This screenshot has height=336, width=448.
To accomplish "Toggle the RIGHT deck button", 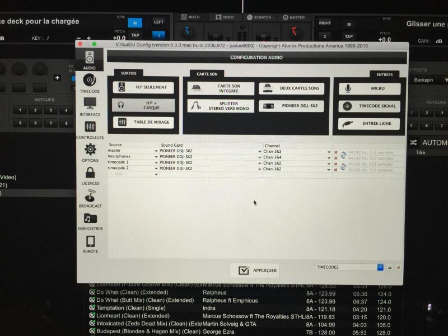I will 325,23.
